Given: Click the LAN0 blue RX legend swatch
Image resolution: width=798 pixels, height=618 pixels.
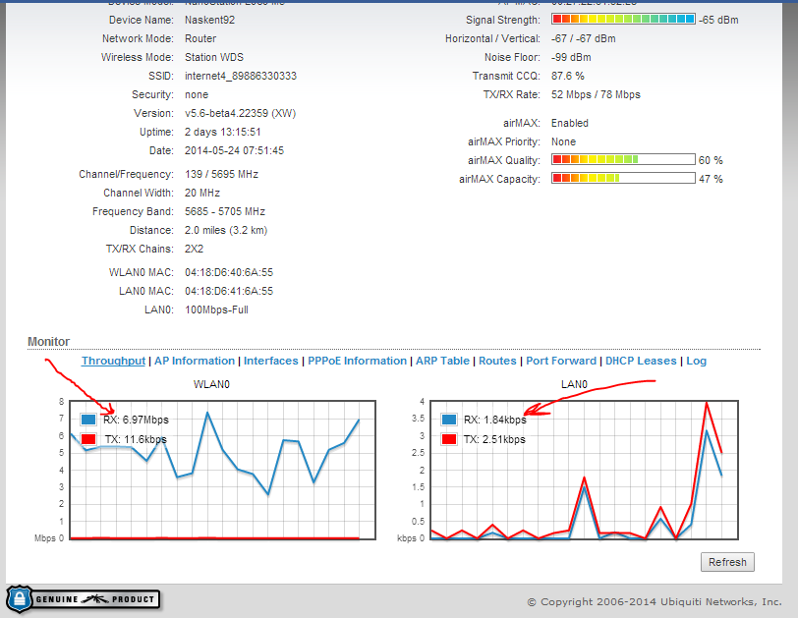Looking at the screenshot, I should click(450, 420).
